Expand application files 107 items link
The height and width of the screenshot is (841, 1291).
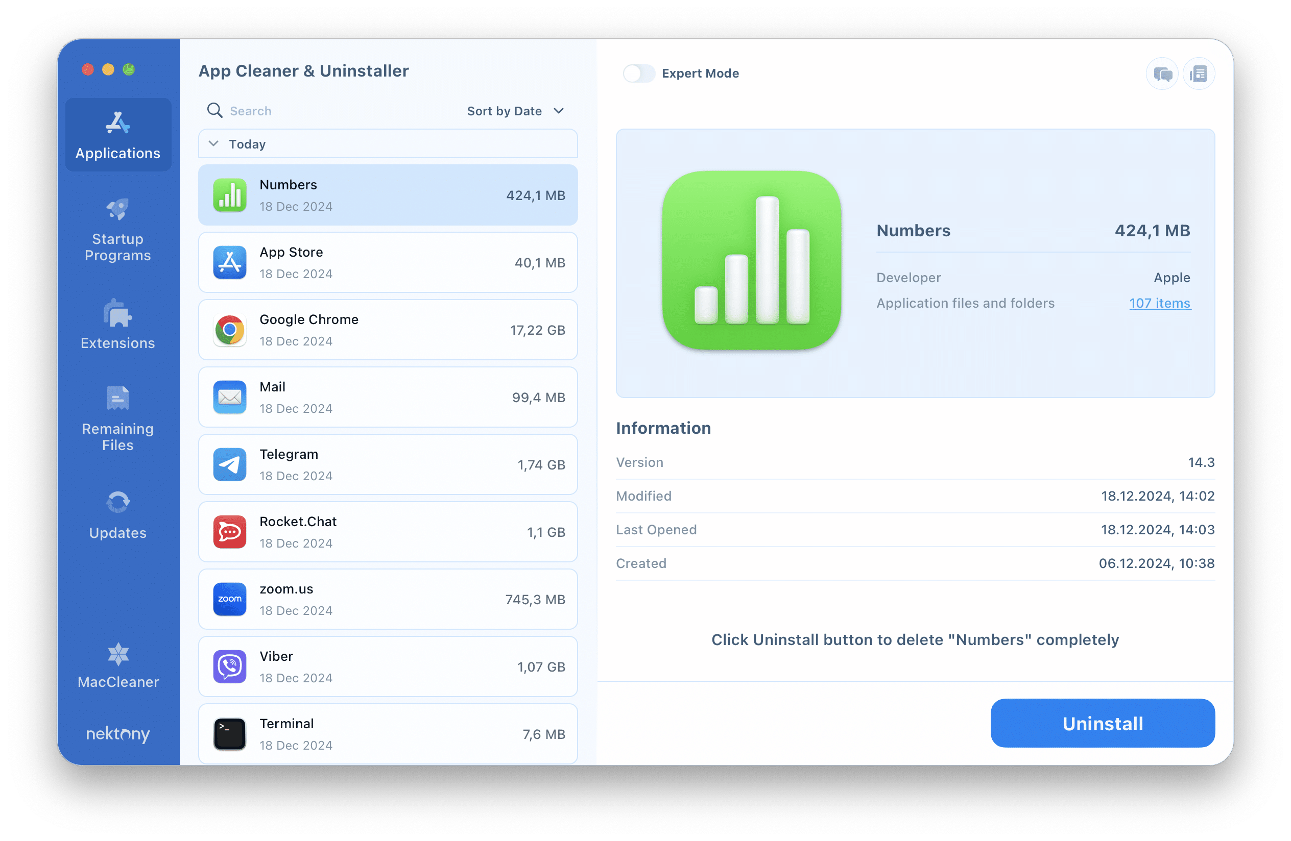click(1160, 303)
